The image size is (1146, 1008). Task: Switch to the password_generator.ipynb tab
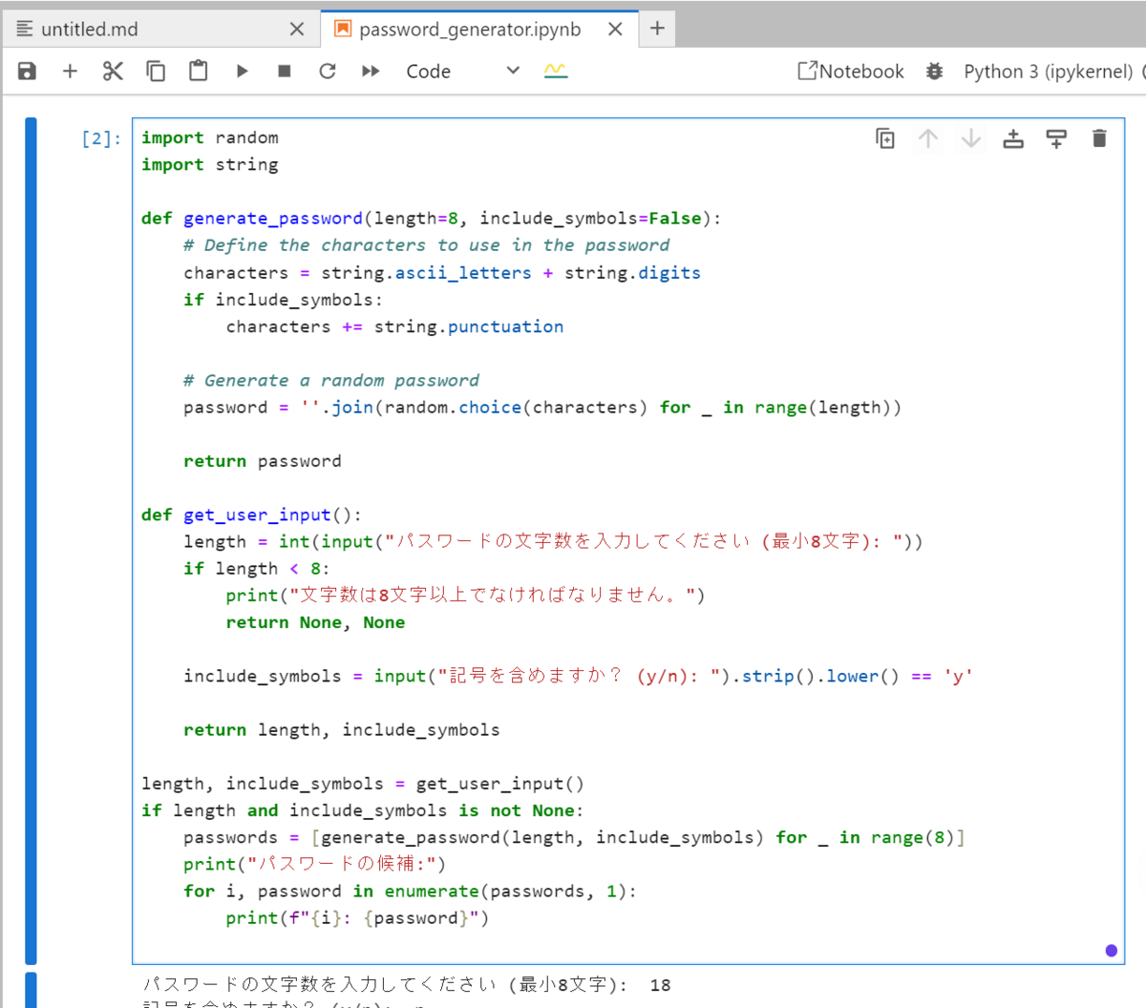(479, 30)
